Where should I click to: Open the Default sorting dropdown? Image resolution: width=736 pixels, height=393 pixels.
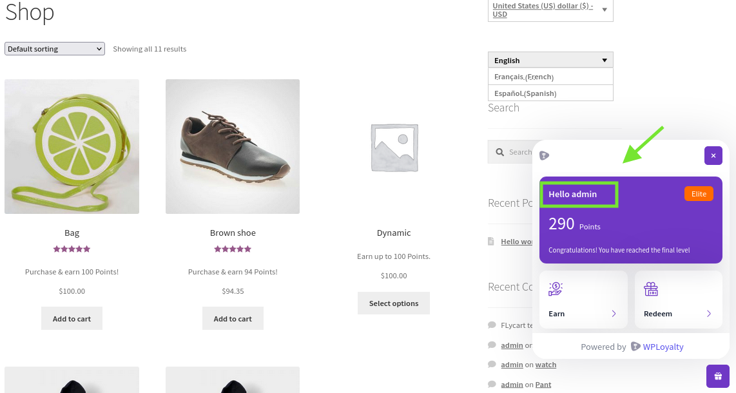coord(55,49)
